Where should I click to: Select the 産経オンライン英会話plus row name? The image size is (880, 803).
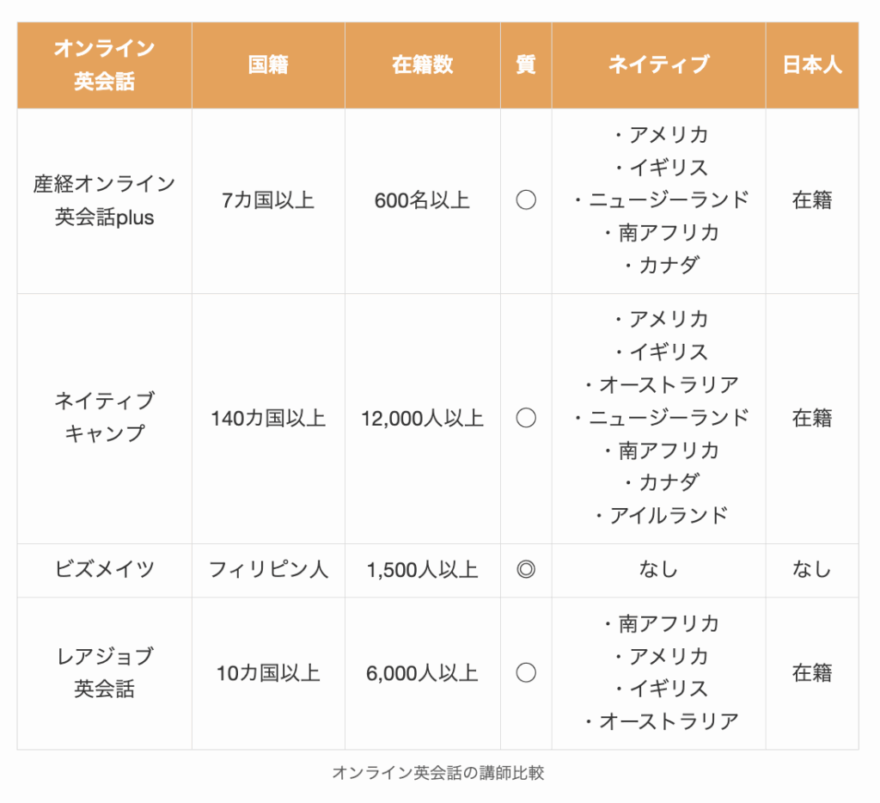click(104, 200)
